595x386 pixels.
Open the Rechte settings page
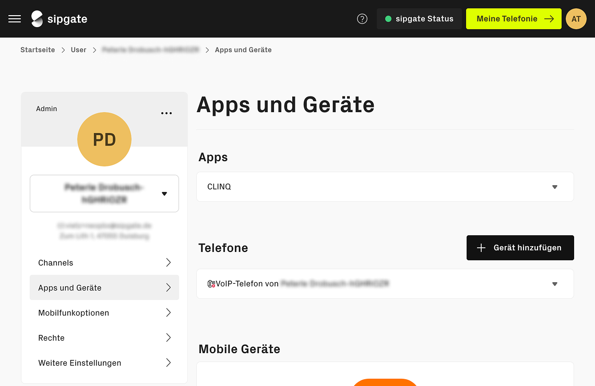point(51,337)
